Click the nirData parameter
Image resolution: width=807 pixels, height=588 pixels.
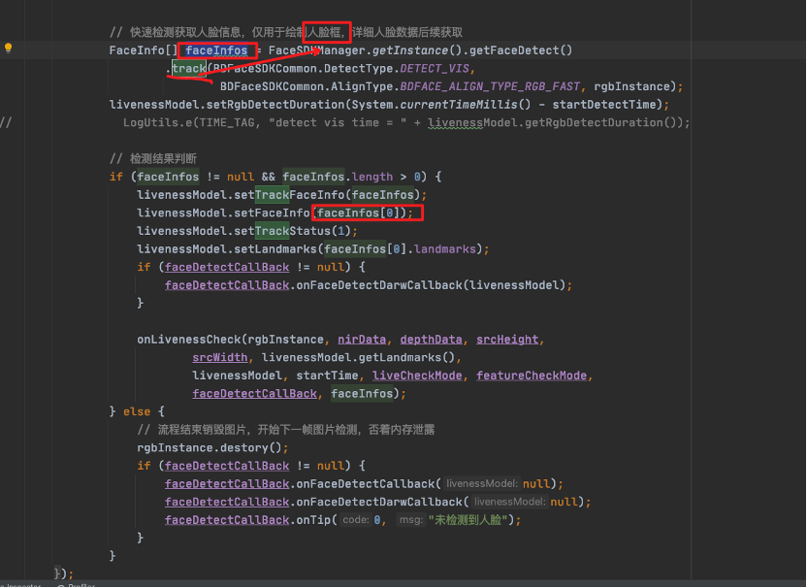click(362, 340)
